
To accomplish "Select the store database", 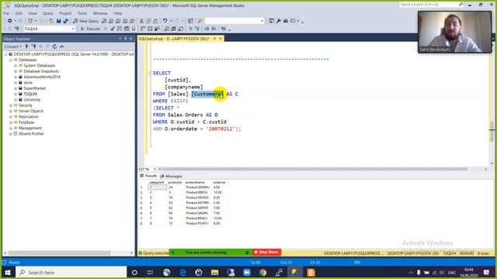I will (x=28, y=83).
